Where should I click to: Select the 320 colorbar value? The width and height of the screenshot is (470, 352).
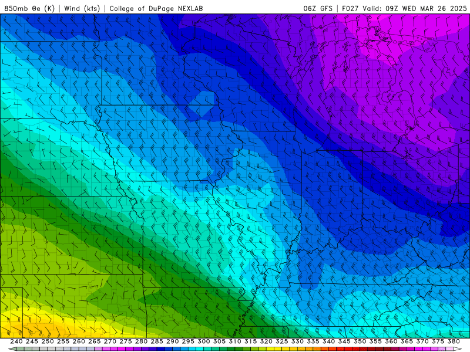[266, 341]
